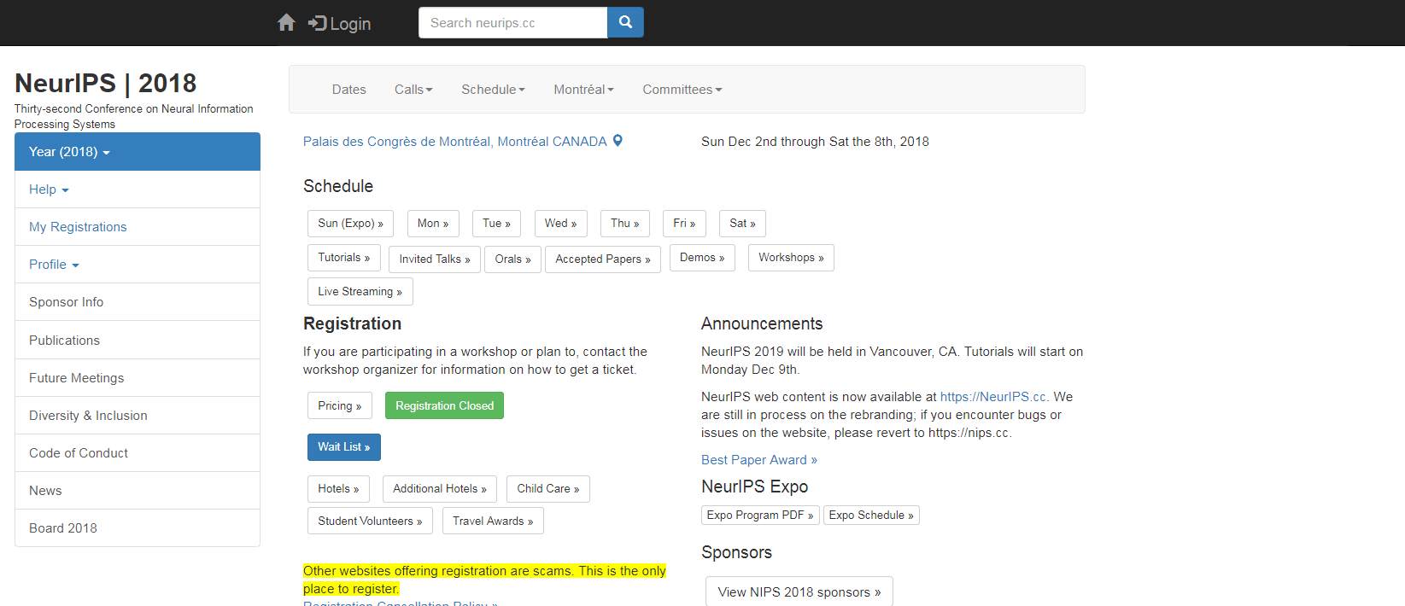Image resolution: width=1405 pixels, height=606 pixels.
Task: Open map pin next to Montréal CANADA
Action: pyautogui.click(x=618, y=141)
